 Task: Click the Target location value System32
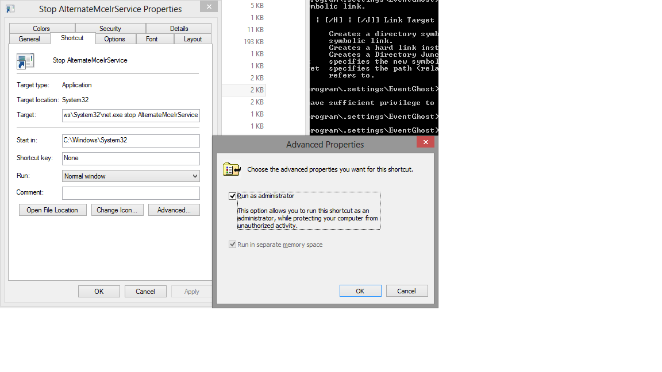pyautogui.click(x=75, y=100)
